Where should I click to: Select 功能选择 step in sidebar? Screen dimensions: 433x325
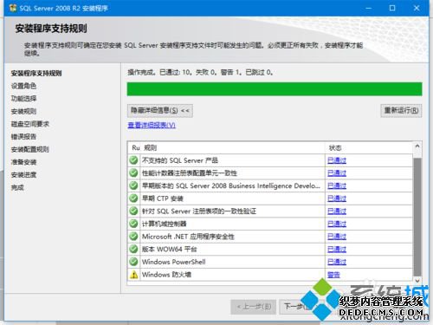[x=23, y=99]
